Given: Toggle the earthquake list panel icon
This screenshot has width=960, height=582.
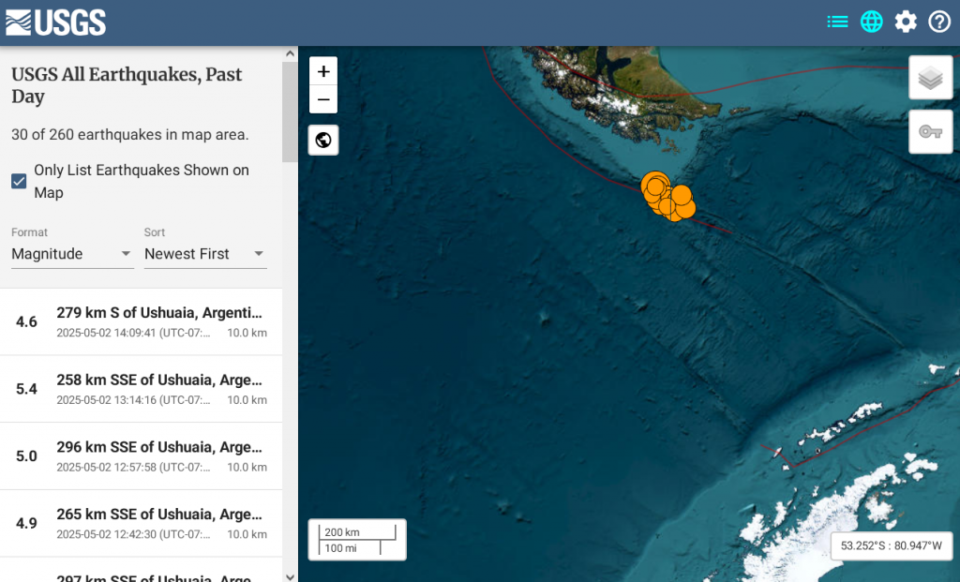Looking at the screenshot, I should click(x=837, y=22).
